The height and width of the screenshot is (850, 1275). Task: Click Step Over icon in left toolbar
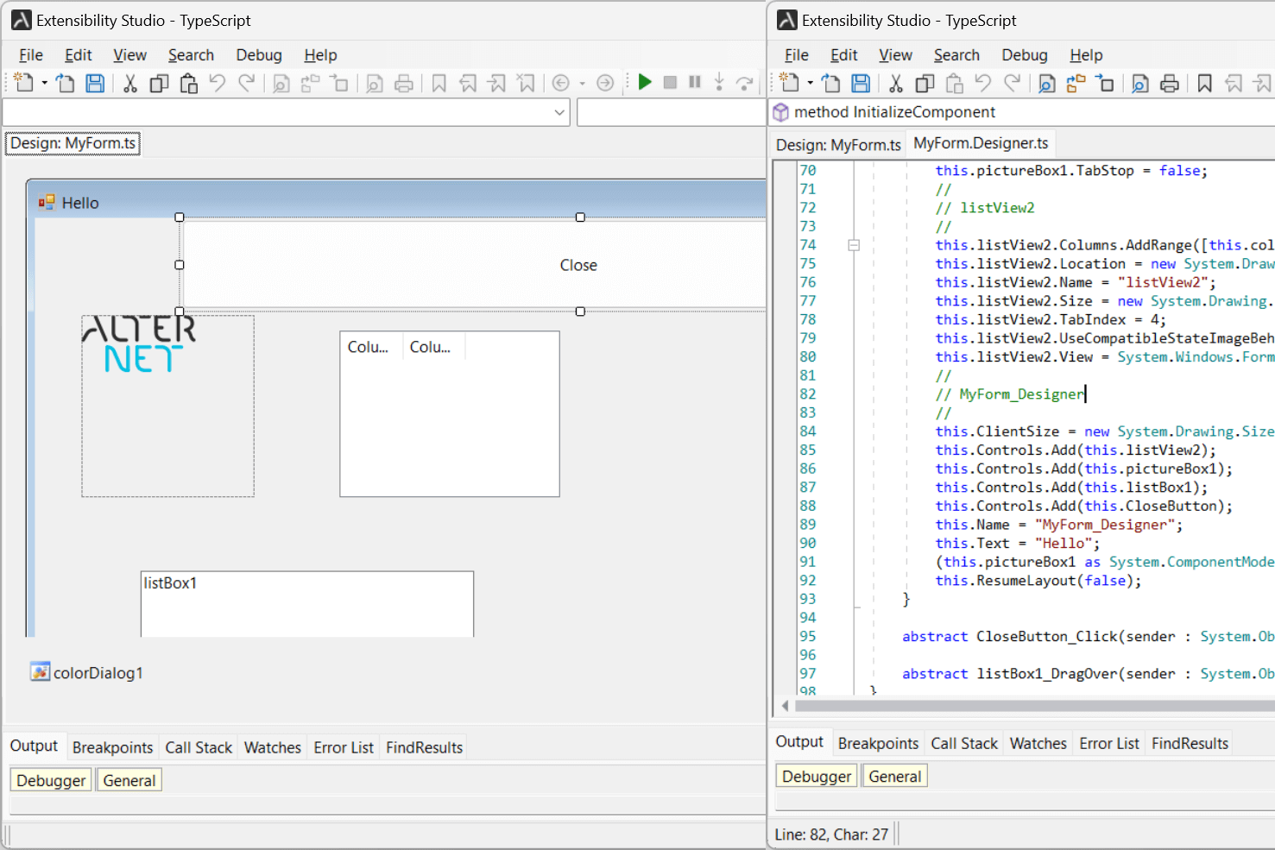[744, 83]
